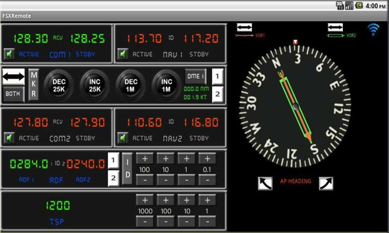Decrease transponder code by 1
Screen dimensions: 389x233
(x=207, y=221)
